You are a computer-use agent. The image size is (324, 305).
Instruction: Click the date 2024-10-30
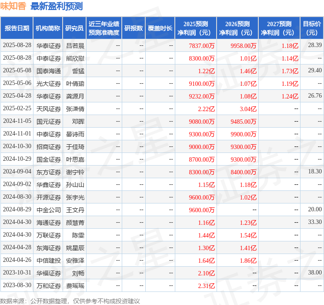pos(17,146)
